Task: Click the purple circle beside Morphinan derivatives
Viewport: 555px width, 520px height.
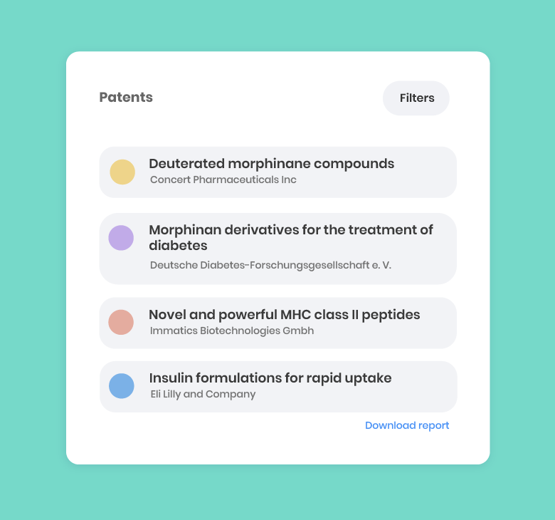Action: tap(121, 238)
